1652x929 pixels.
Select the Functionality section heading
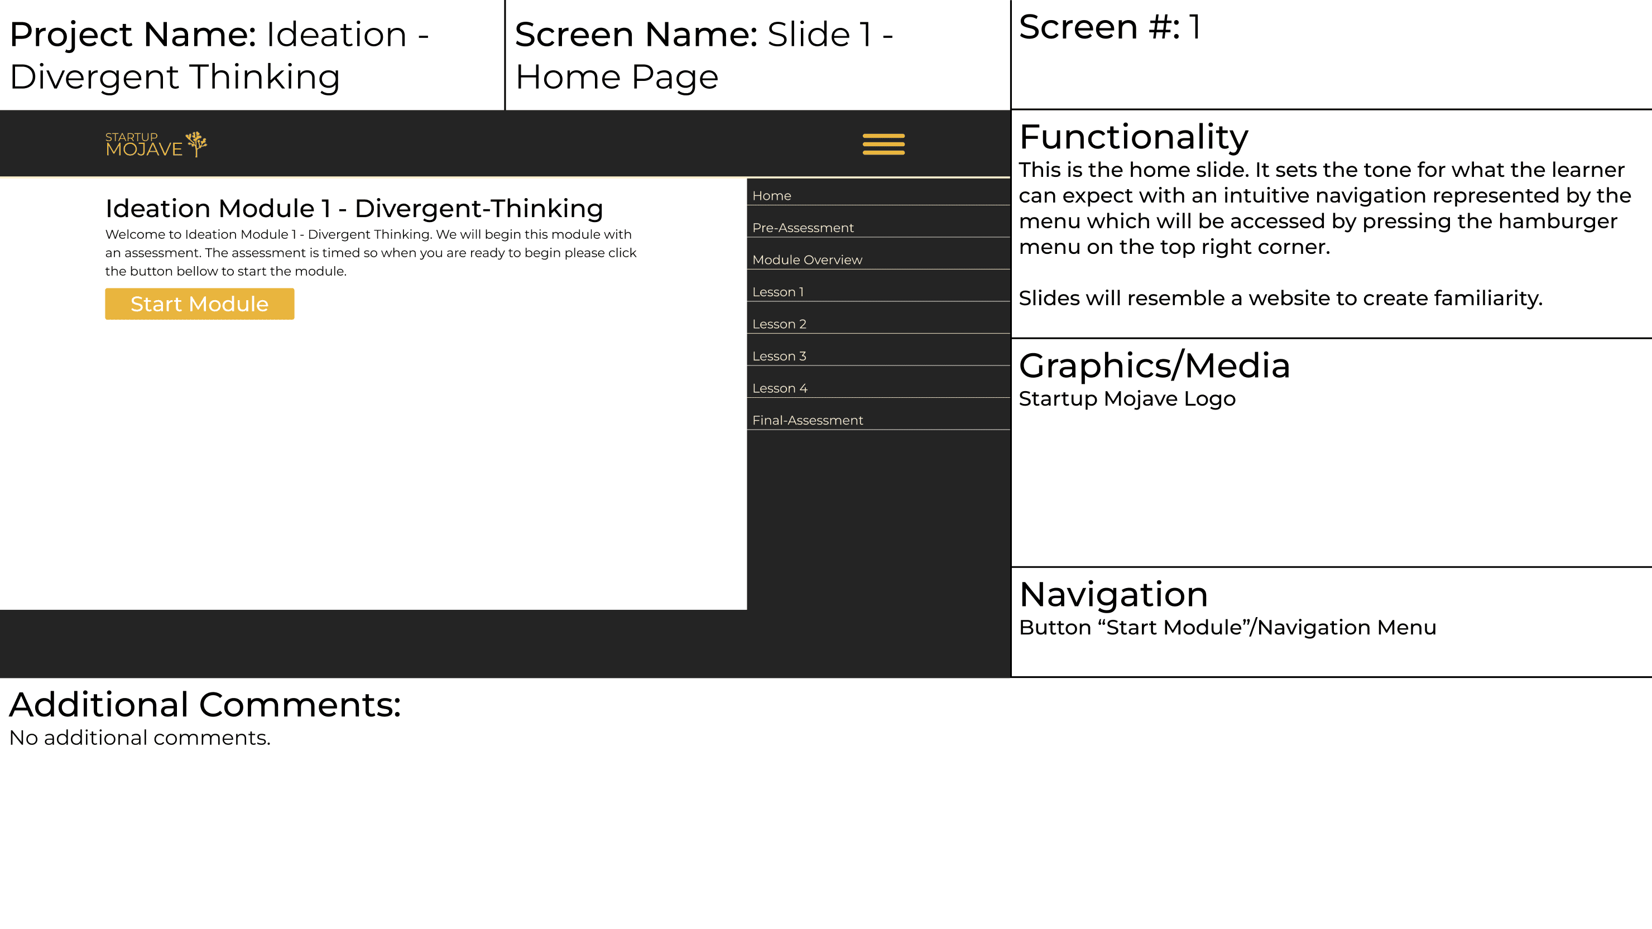coord(1133,137)
